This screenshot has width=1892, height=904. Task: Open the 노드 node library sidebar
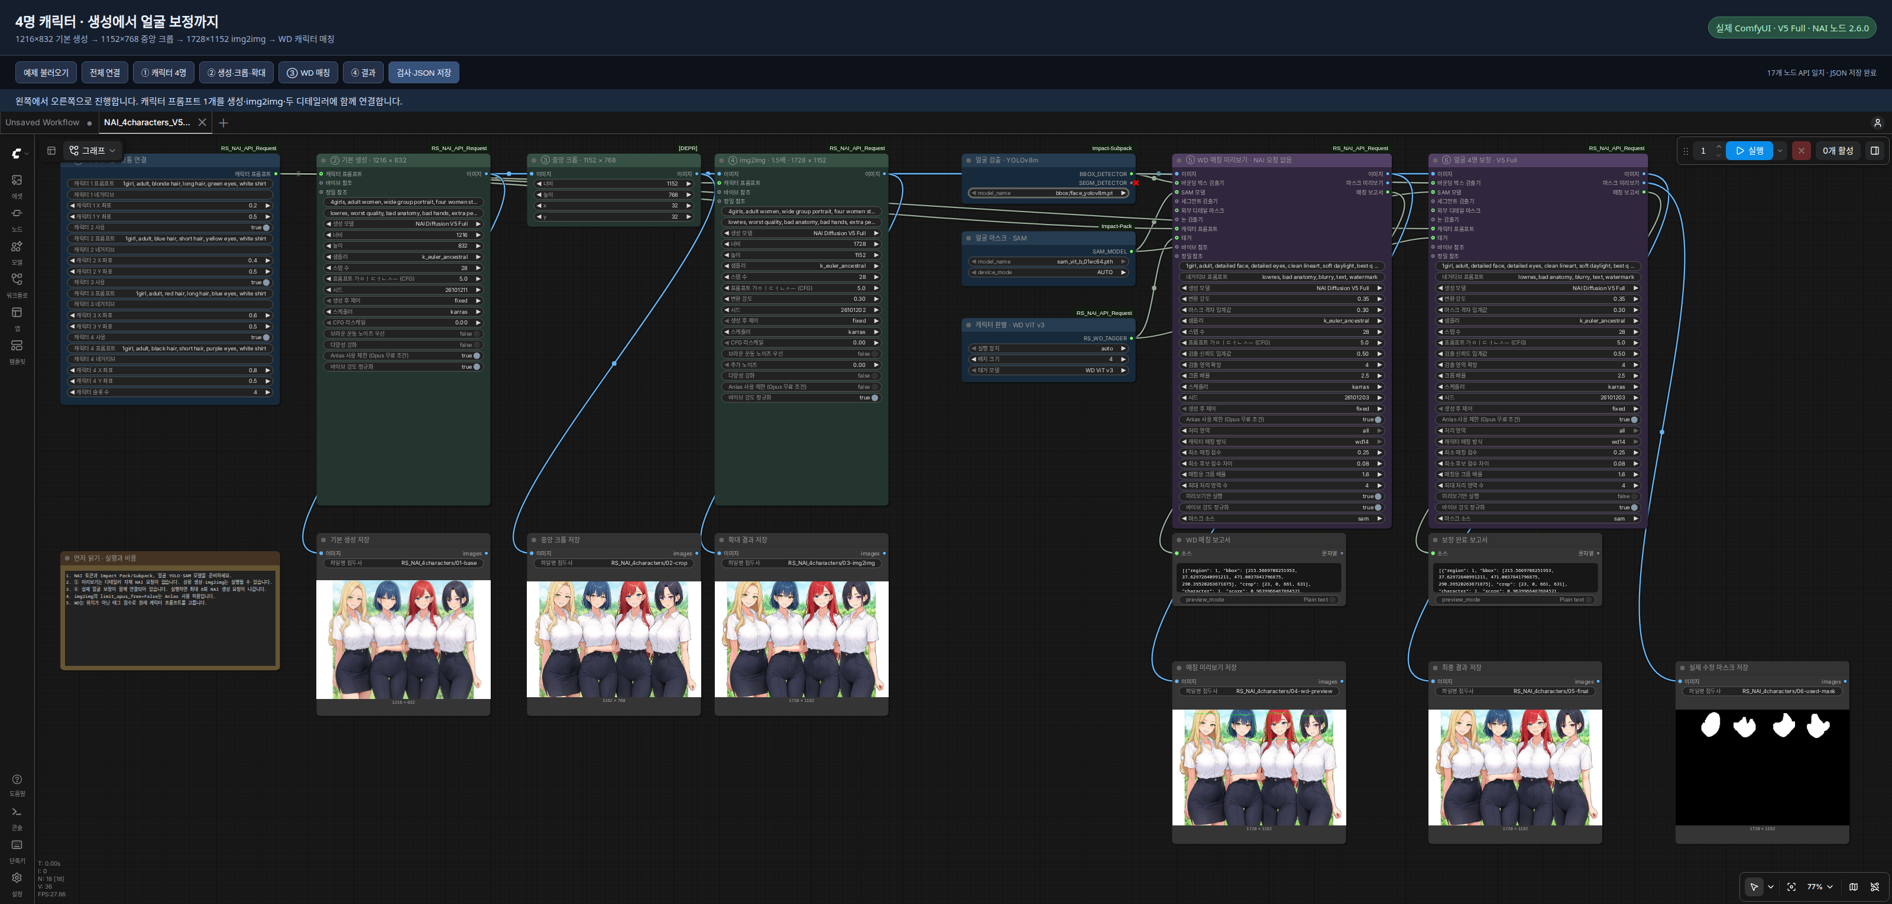click(x=17, y=219)
